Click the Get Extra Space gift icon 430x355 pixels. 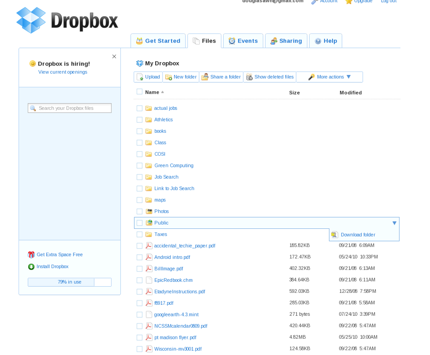(x=31, y=255)
